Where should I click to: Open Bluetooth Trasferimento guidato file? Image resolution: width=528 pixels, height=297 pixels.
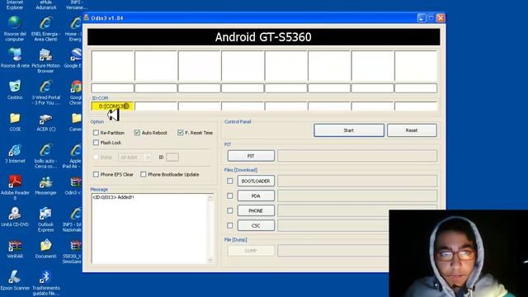[x=46, y=283]
